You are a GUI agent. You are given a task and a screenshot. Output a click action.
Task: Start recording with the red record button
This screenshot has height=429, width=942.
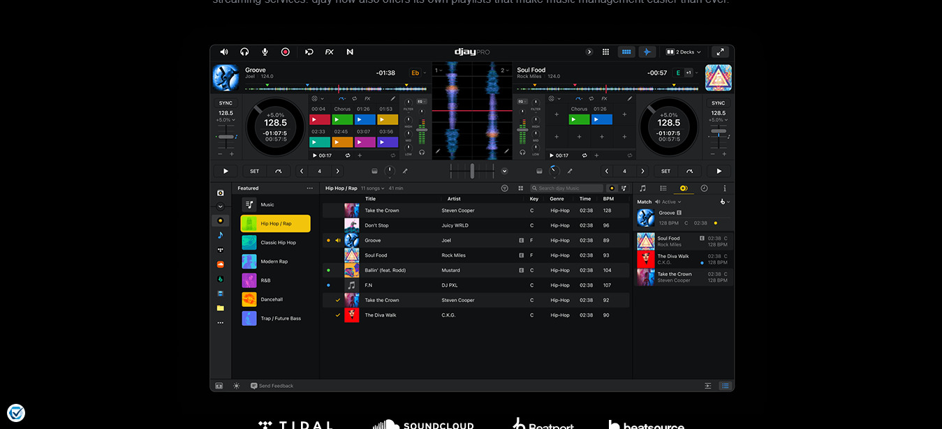285,52
